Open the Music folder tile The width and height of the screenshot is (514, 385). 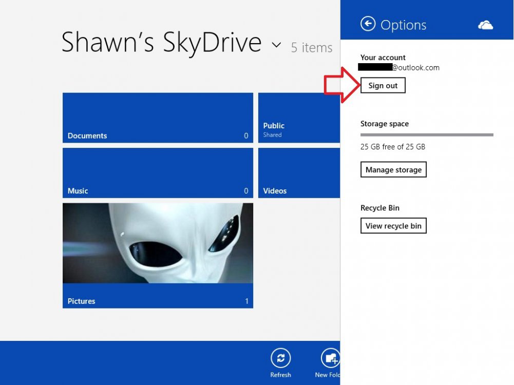pos(158,172)
